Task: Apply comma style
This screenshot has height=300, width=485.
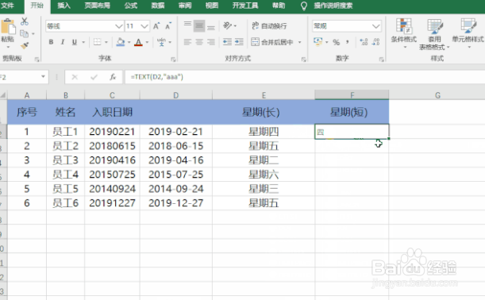Action: pos(348,42)
